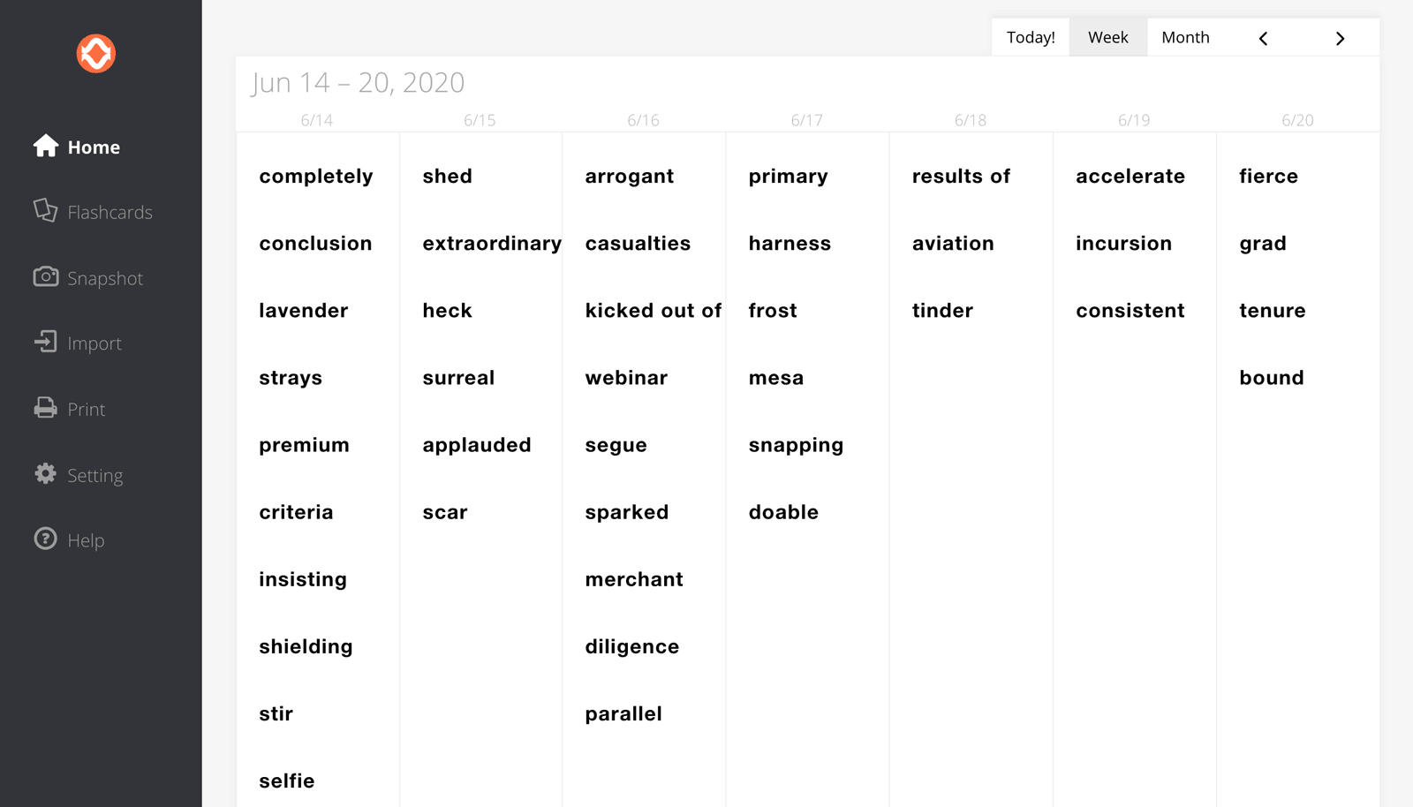Click the orange app logo

point(96,54)
